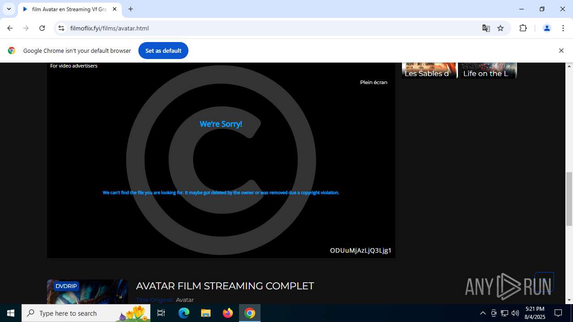Screen dimensions: 573x322
Task: Open the notifications action center
Action: coord(558,313)
